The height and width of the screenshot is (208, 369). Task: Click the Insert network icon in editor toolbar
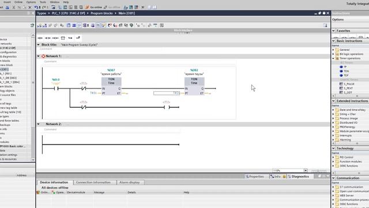[x=39, y=25]
